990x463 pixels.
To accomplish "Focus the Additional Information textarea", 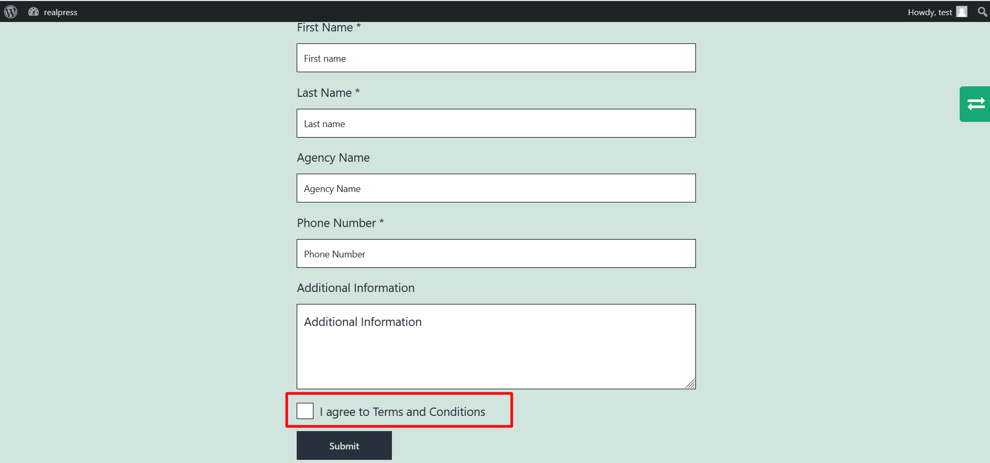I will tap(496, 346).
